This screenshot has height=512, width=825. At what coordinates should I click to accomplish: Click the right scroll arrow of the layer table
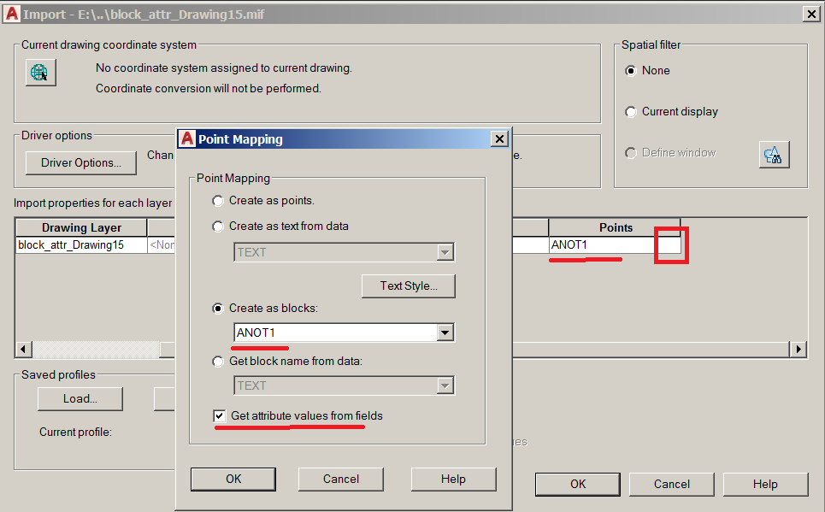pos(798,350)
